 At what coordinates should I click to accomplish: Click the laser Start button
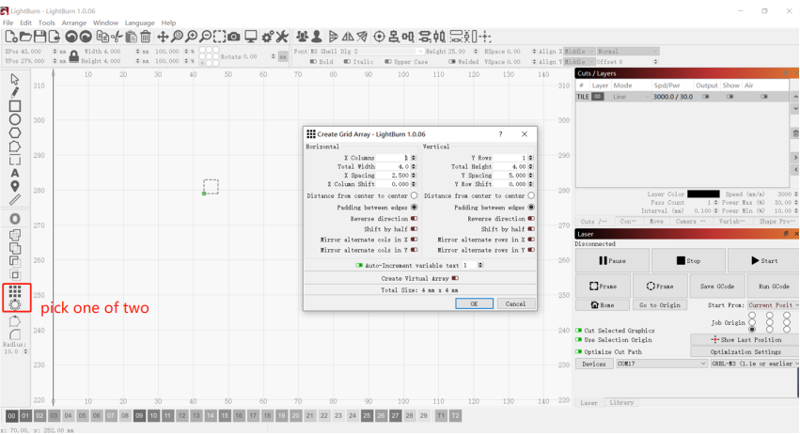(763, 260)
